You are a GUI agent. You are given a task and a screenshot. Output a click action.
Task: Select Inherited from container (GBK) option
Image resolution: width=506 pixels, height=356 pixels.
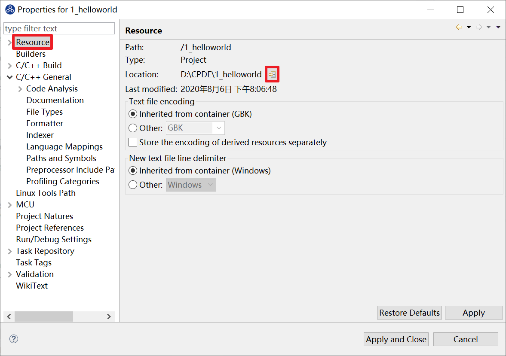coord(133,114)
